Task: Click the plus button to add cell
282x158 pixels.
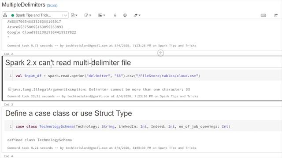Action: (160, 53)
